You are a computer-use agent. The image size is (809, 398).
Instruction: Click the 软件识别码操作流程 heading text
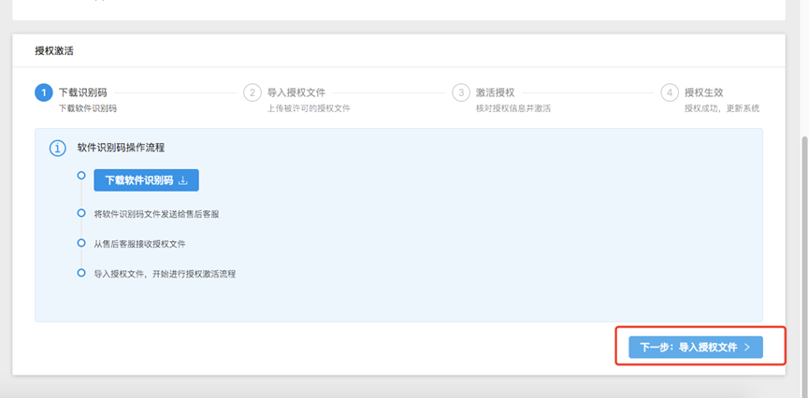(121, 148)
